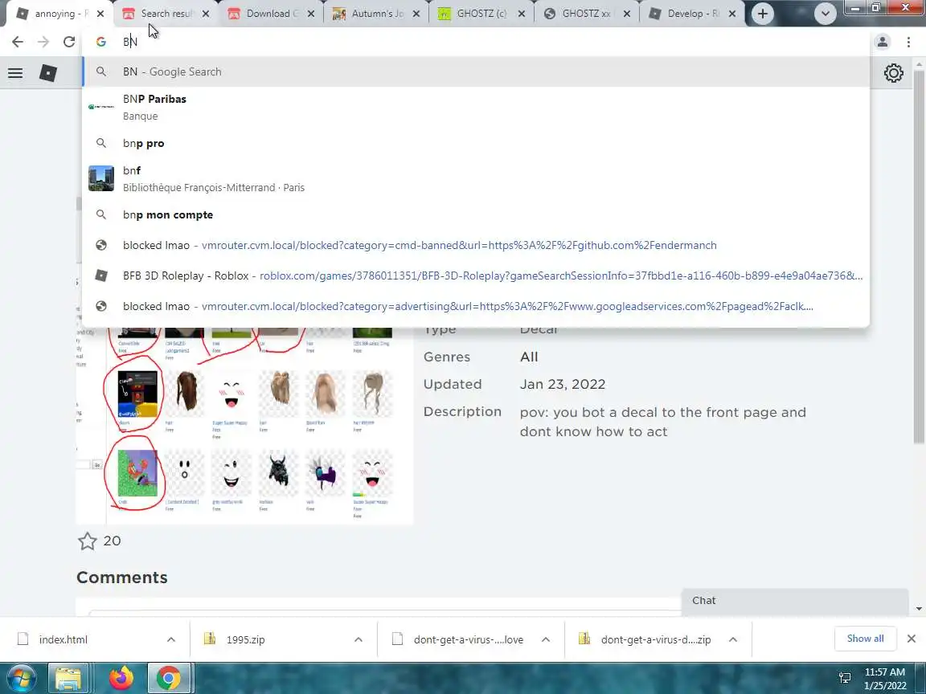Select the 'bnp pro' suggestion
Viewport: 926px width, 694px height.
[x=475, y=144]
